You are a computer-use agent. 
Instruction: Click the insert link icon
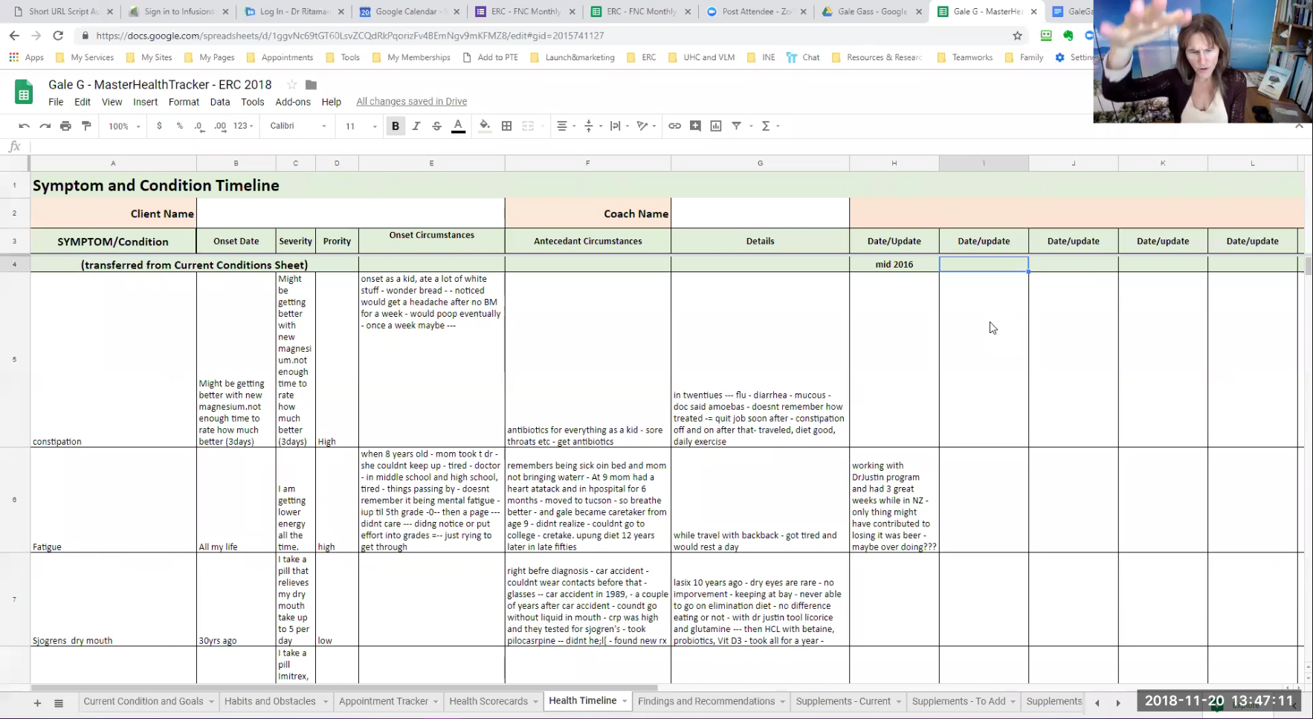[x=674, y=126]
